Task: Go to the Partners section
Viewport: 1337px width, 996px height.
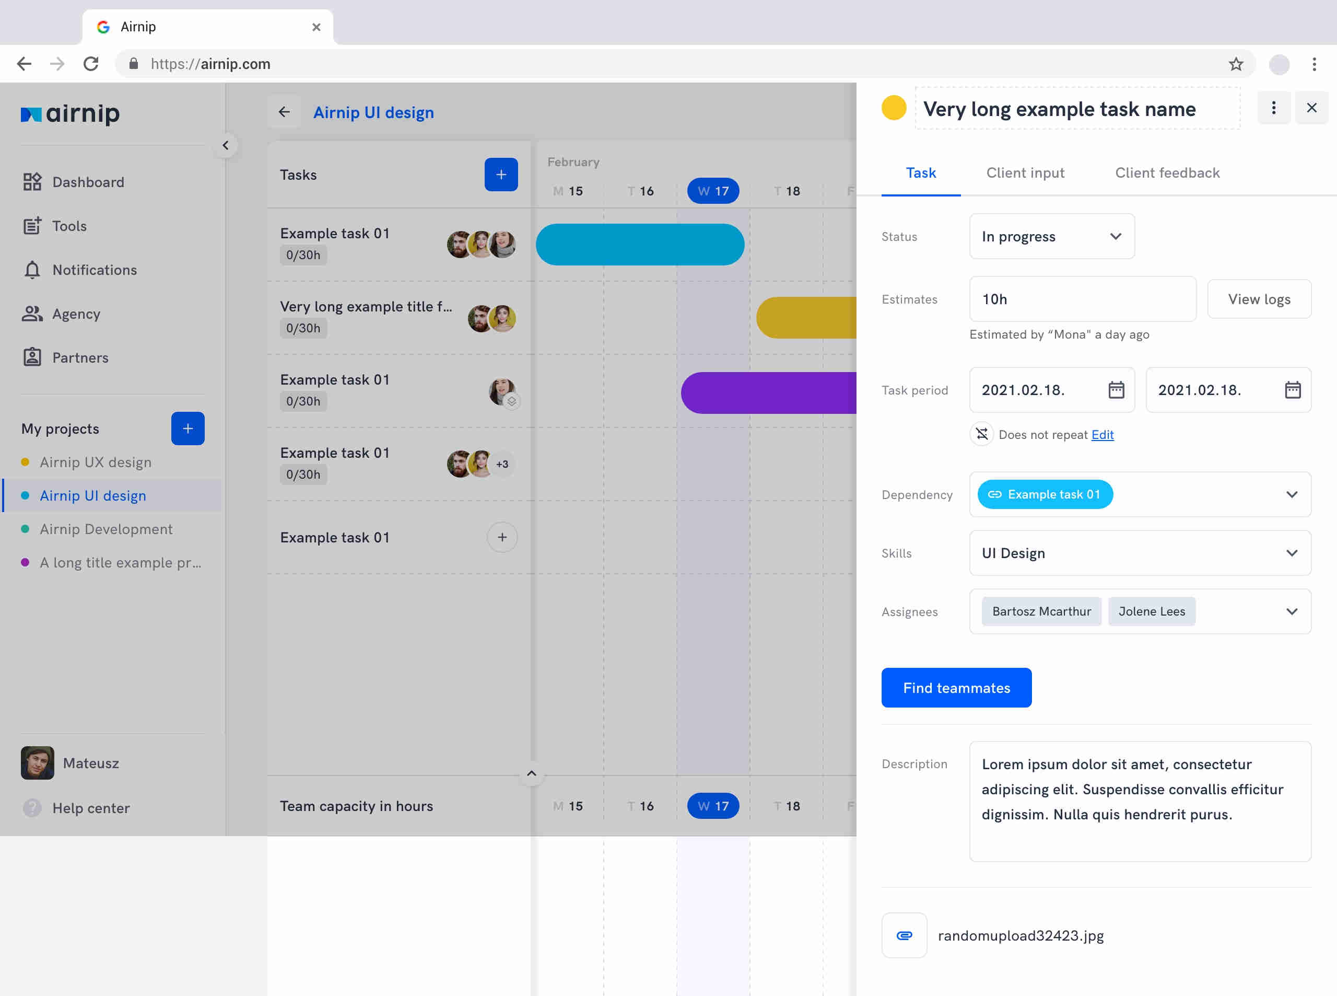Action: (x=66, y=358)
